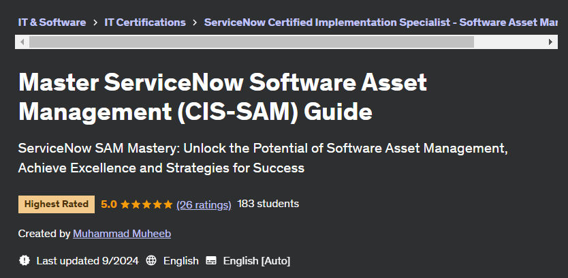Click the globe language icon
This screenshot has height=278, width=568.
pos(151,260)
